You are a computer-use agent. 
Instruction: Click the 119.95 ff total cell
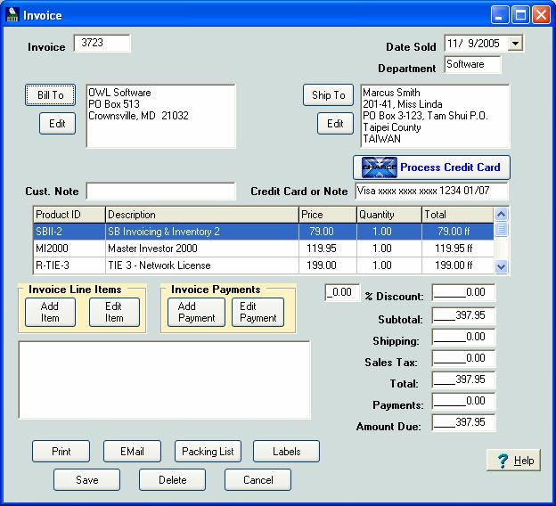pos(458,249)
